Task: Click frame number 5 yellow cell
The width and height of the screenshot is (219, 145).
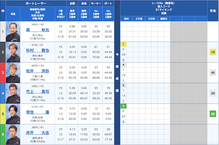Action: [3, 114]
